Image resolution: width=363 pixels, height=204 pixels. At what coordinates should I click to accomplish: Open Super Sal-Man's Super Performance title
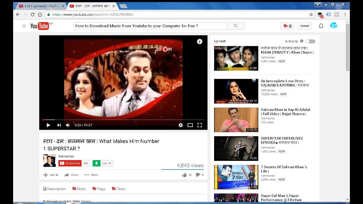click(281, 198)
